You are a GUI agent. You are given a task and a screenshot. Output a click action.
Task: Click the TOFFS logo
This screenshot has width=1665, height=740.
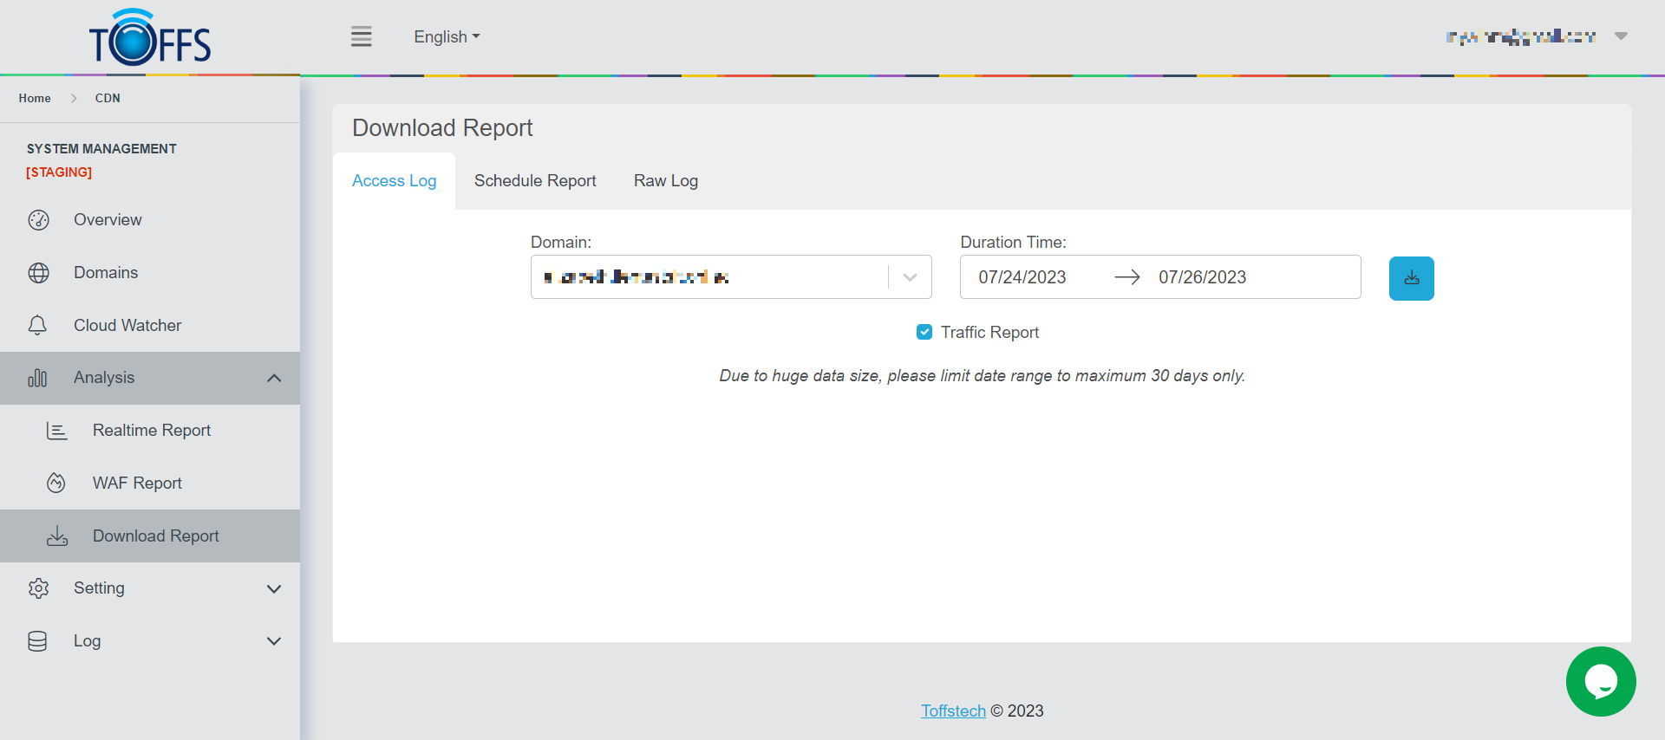(x=150, y=39)
